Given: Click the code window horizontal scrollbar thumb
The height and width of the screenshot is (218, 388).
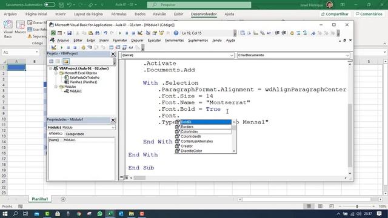Looking at the screenshot, I should pyautogui.click(x=139, y=177).
